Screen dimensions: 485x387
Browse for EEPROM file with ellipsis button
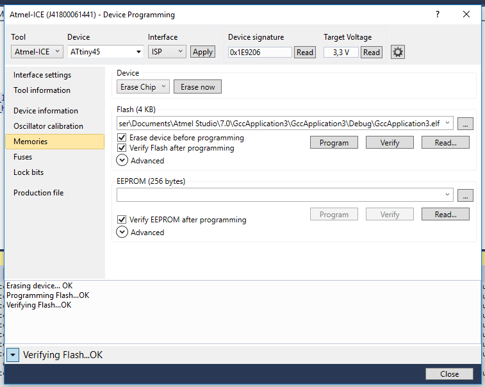tap(465, 195)
